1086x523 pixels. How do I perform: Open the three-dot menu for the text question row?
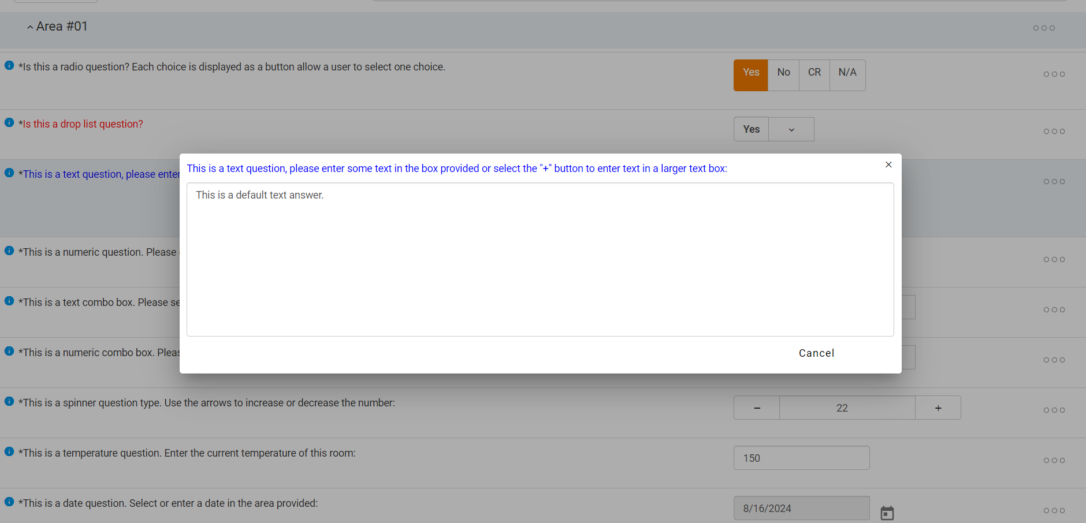coord(1054,181)
